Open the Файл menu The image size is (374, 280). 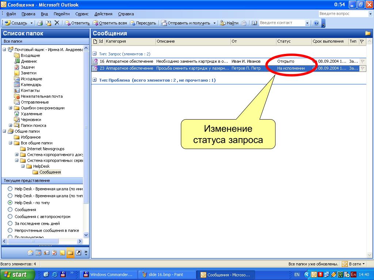11,14
